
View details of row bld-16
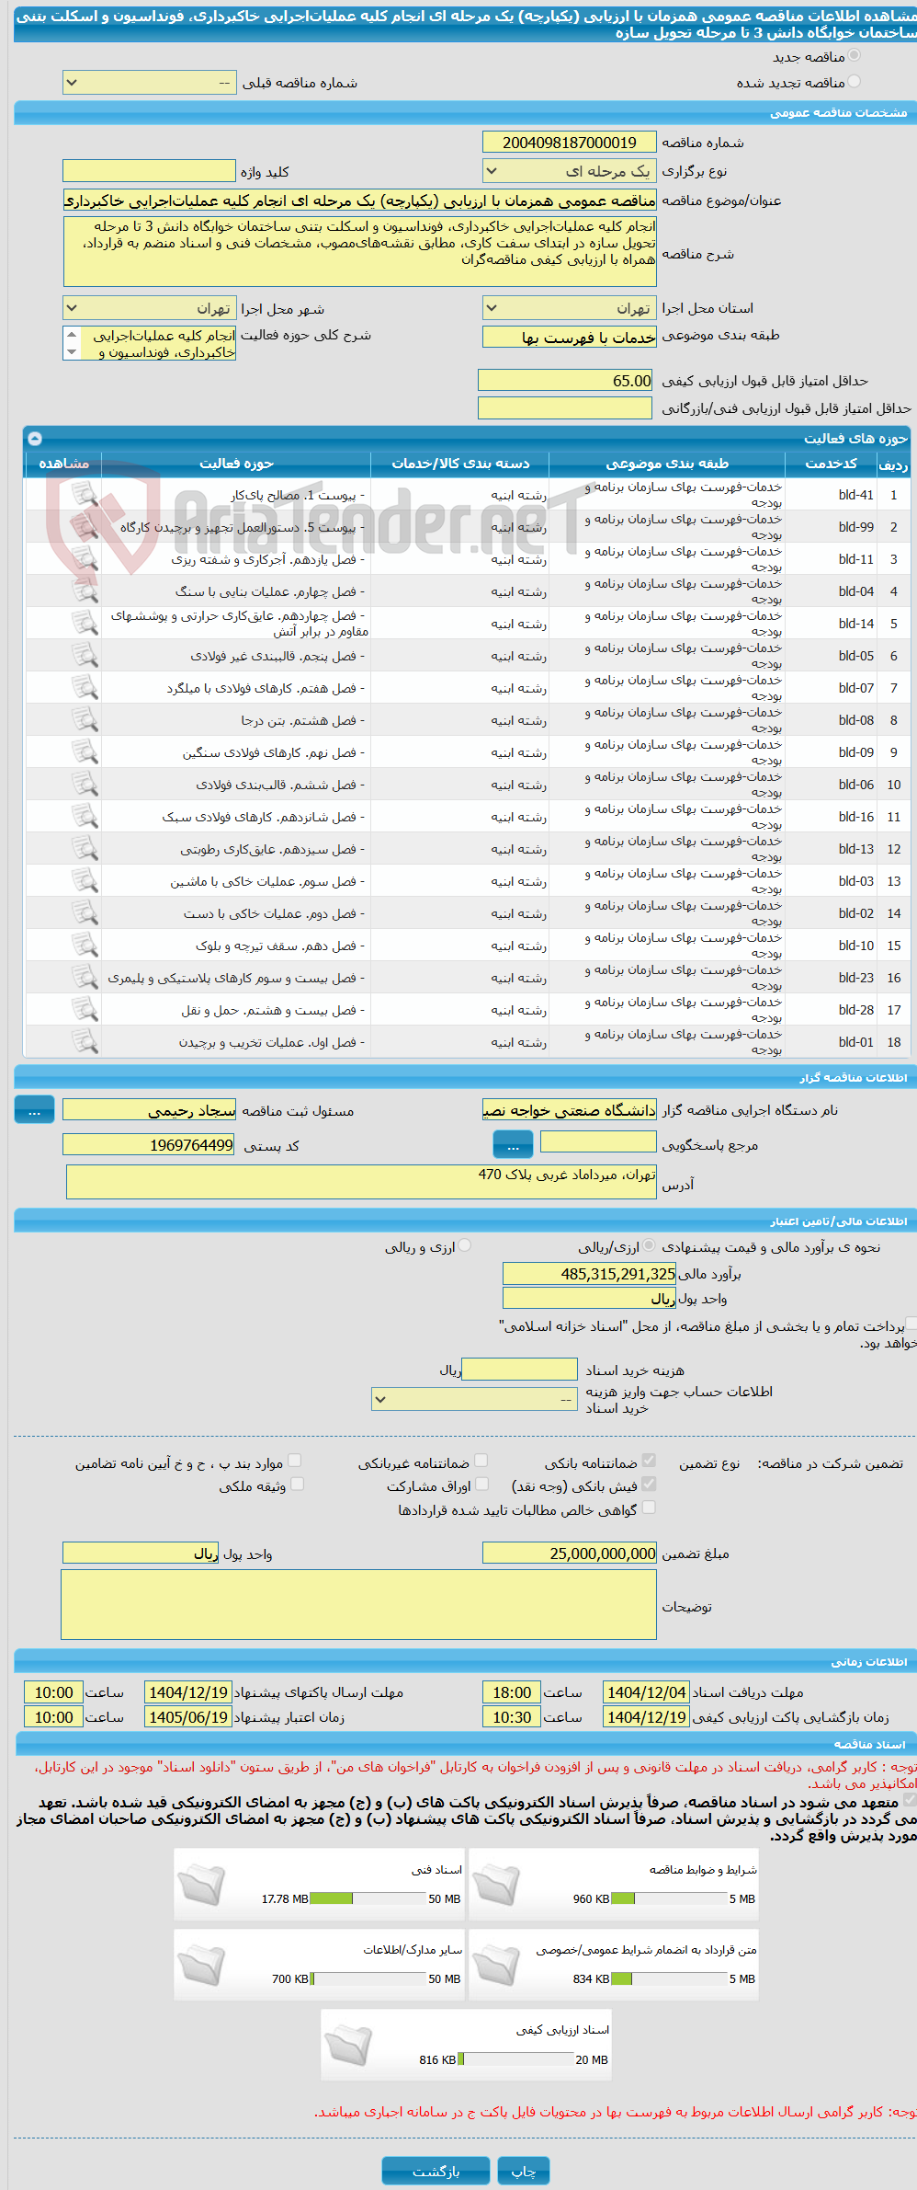pyautogui.click(x=85, y=817)
